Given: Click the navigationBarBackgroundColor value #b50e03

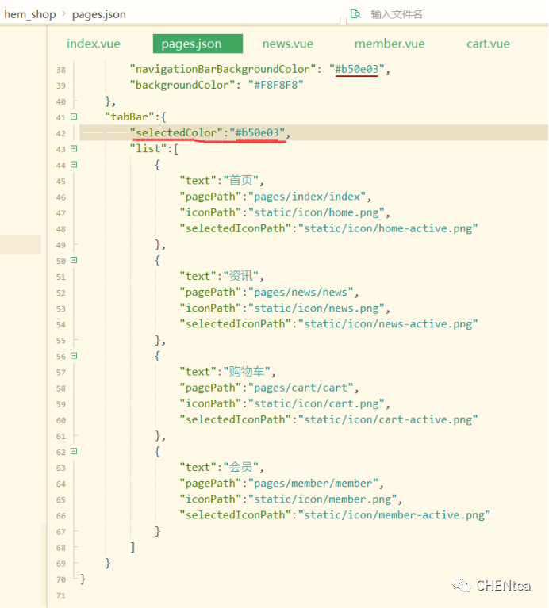Looking at the screenshot, I should [x=356, y=69].
